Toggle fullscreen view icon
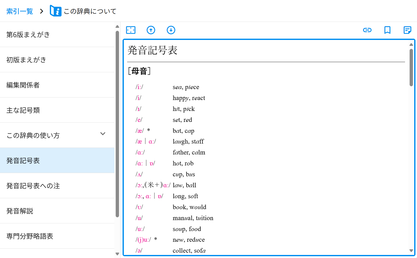The width and height of the screenshot is (417, 258). [x=131, y=30]
